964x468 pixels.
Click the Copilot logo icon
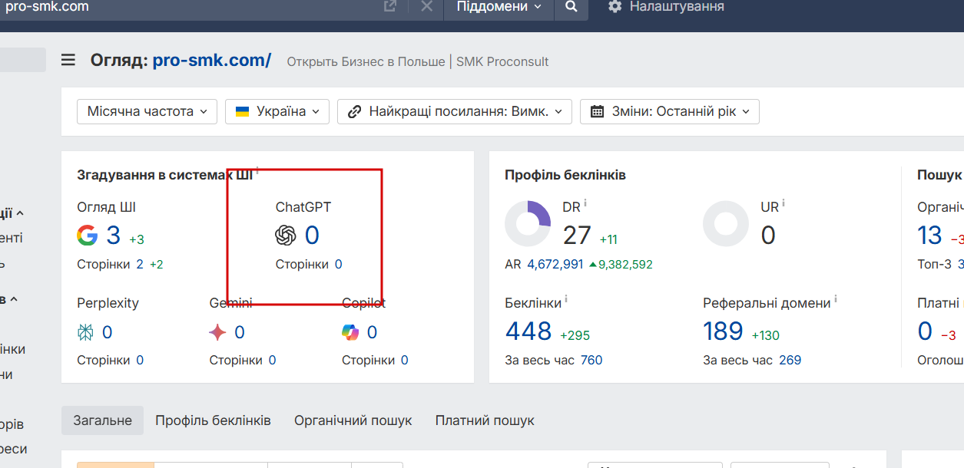350,332
